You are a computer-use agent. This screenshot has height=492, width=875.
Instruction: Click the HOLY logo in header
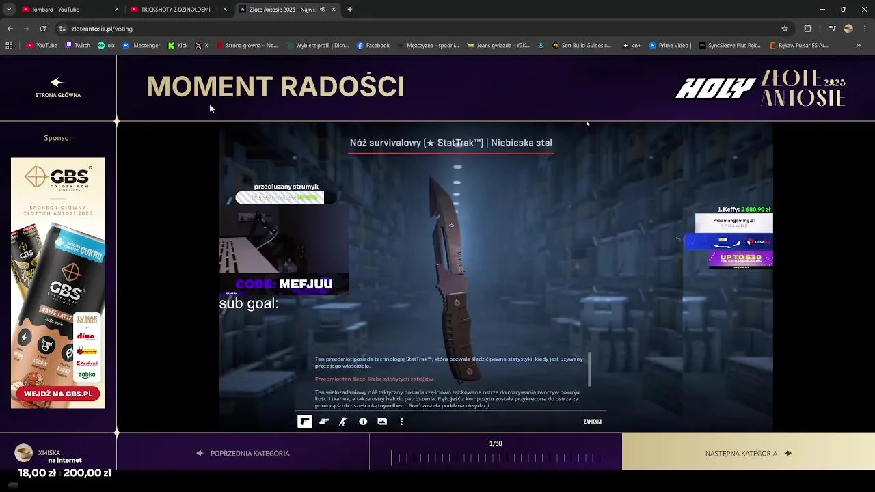[x=716, y=88]
